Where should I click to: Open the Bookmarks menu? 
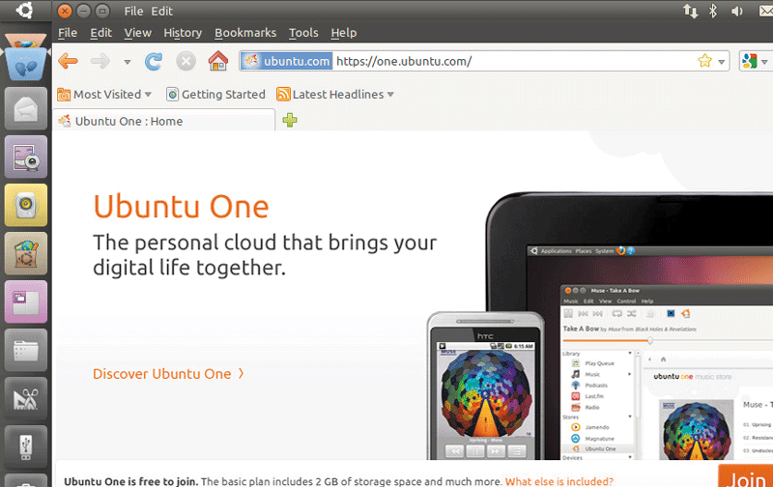[x=245, y=33]
